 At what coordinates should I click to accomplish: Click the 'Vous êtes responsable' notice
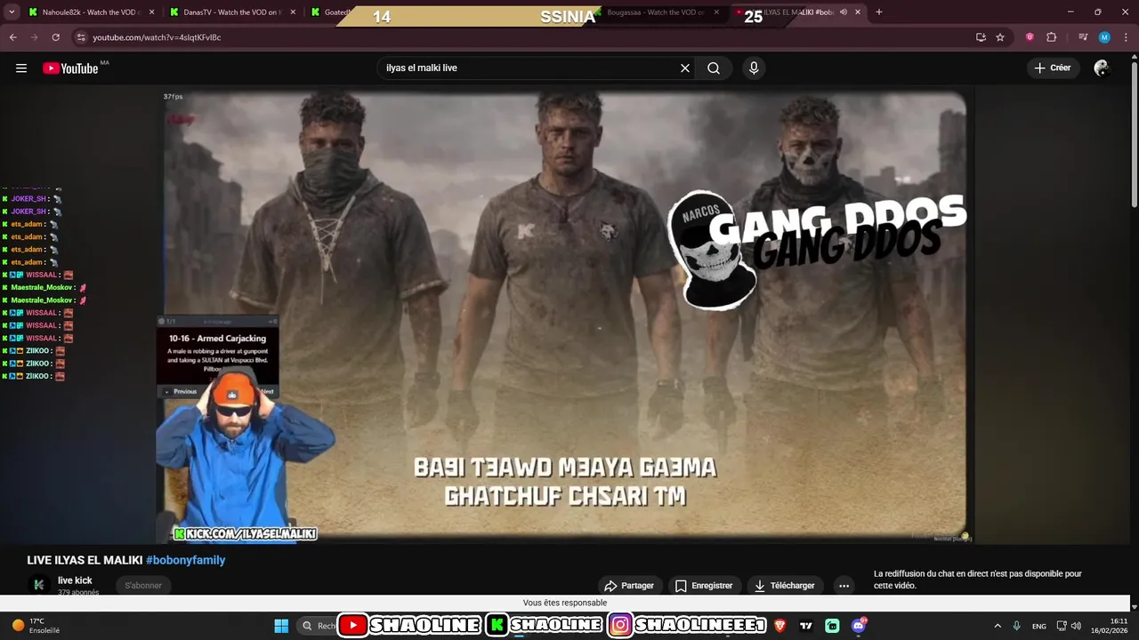565,603
